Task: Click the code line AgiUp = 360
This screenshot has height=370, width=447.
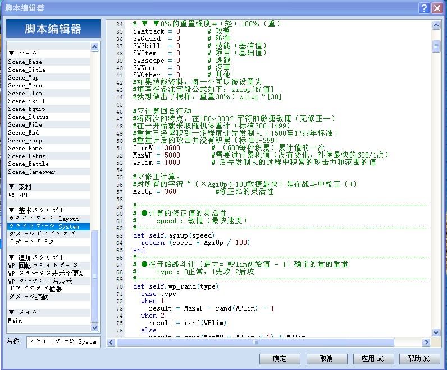Action: point(154,192)
